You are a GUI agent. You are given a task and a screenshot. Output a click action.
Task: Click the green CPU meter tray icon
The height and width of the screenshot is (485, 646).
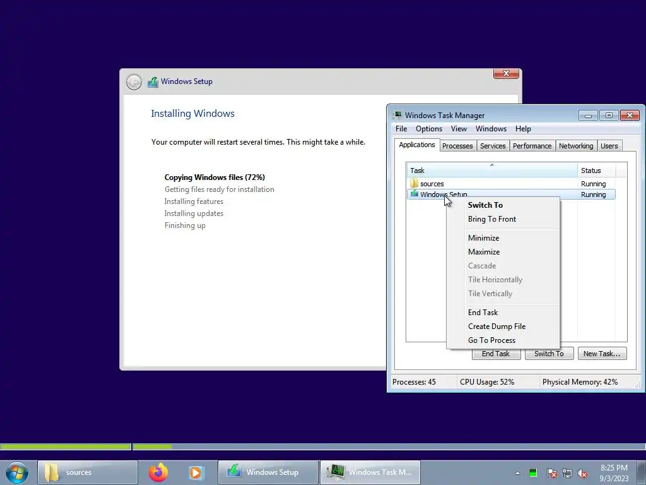(532, 472)
